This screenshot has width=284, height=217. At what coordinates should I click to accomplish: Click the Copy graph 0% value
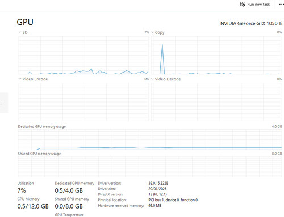pos(279,32)
